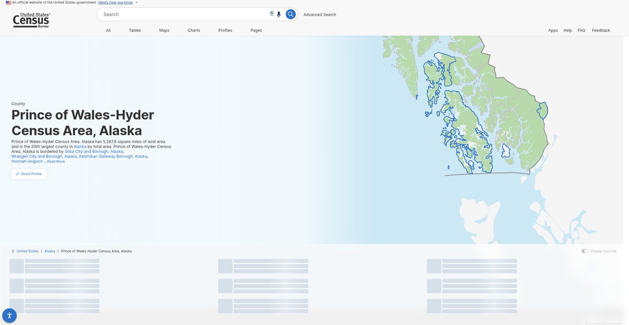This screenshot has width=629, height=325.
Task: Open the Wrangell City and Borough, Alaska link
Action: (44, 156)
